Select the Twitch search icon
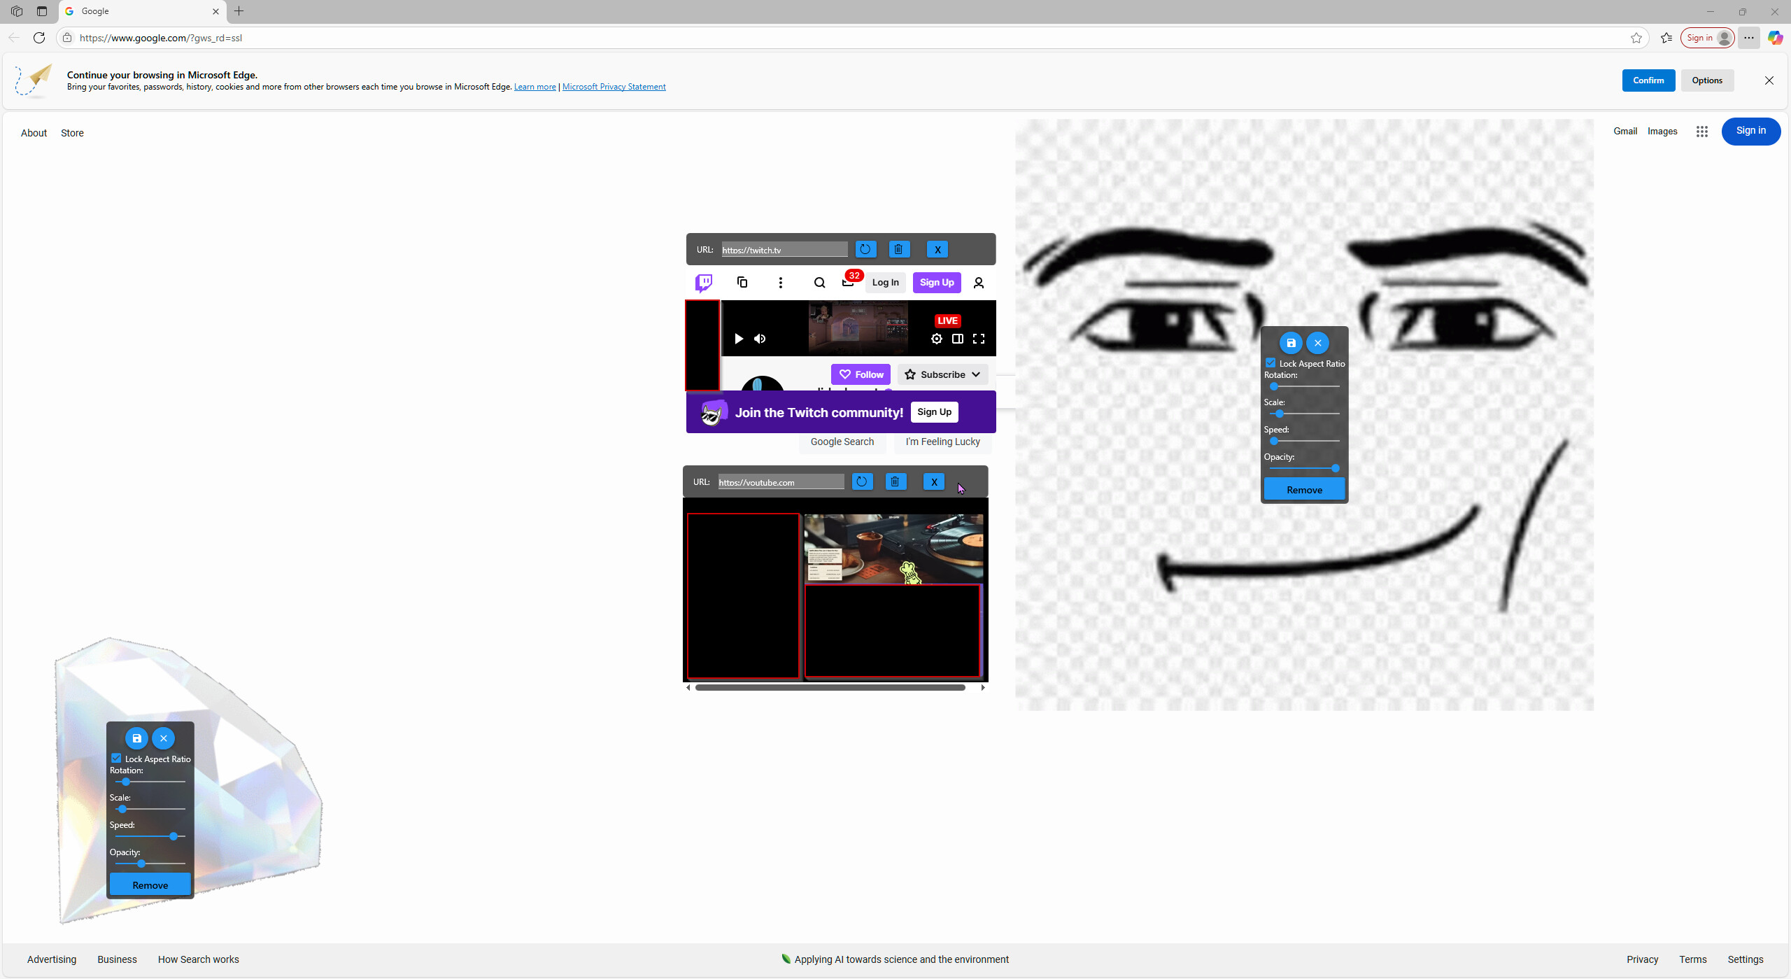Screen dimensions: 1791x979 [819, 283]
